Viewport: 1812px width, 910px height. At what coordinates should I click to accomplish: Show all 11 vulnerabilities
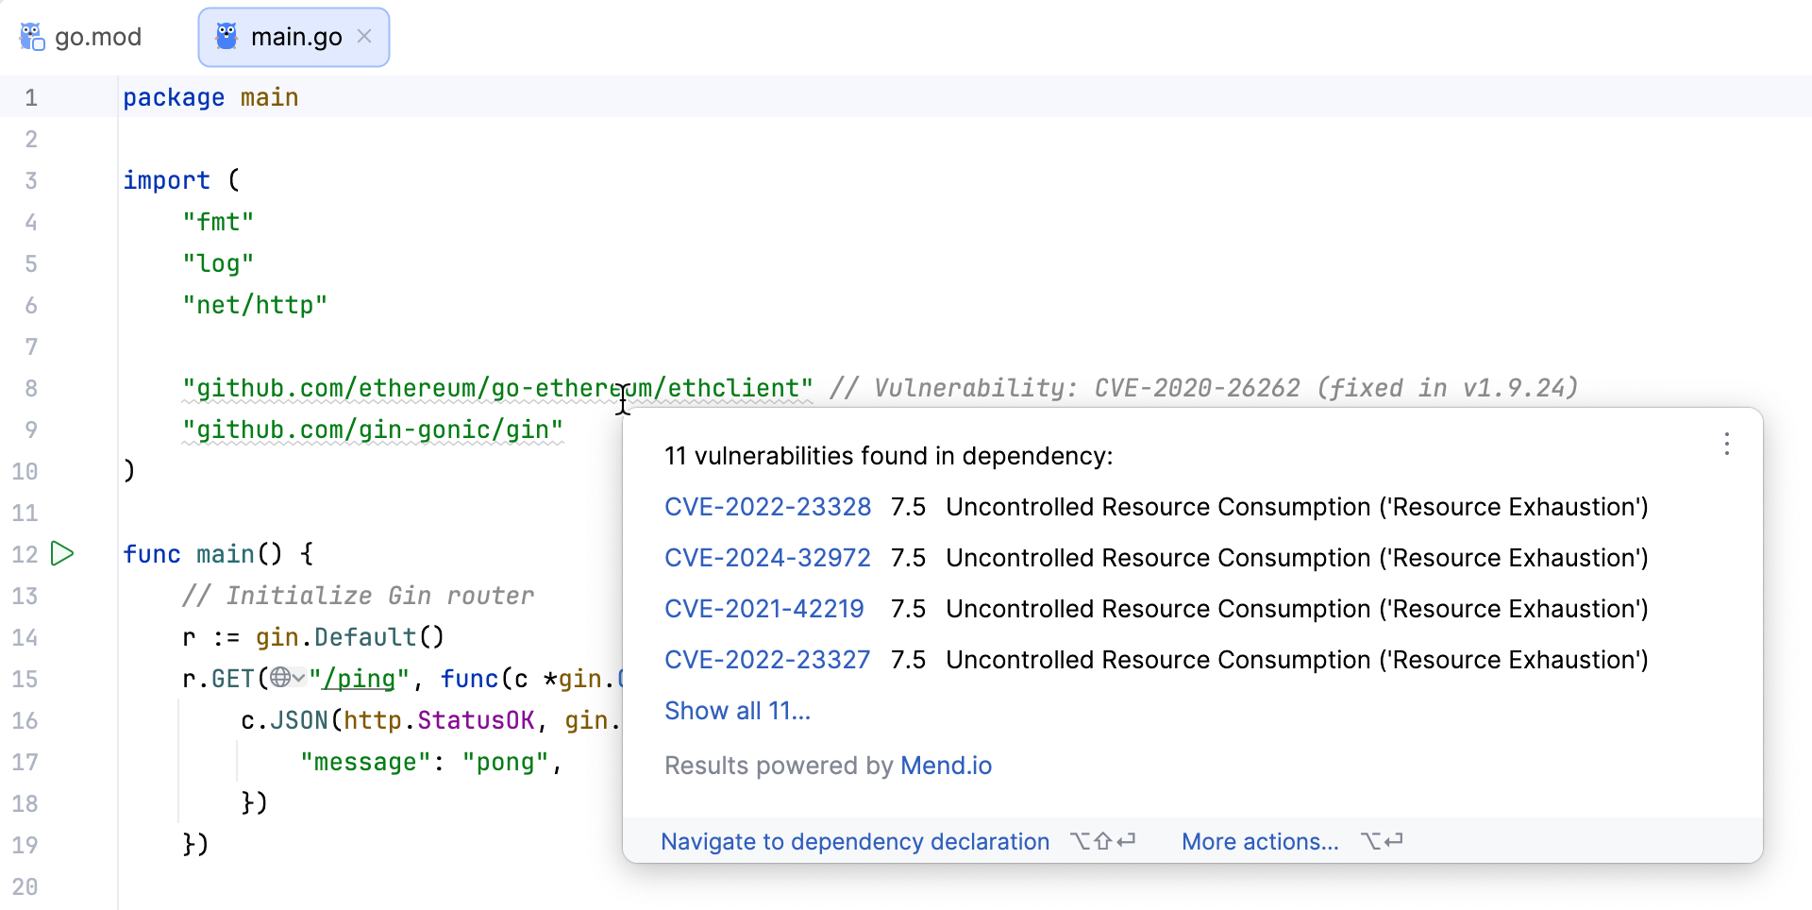(737, 710)
